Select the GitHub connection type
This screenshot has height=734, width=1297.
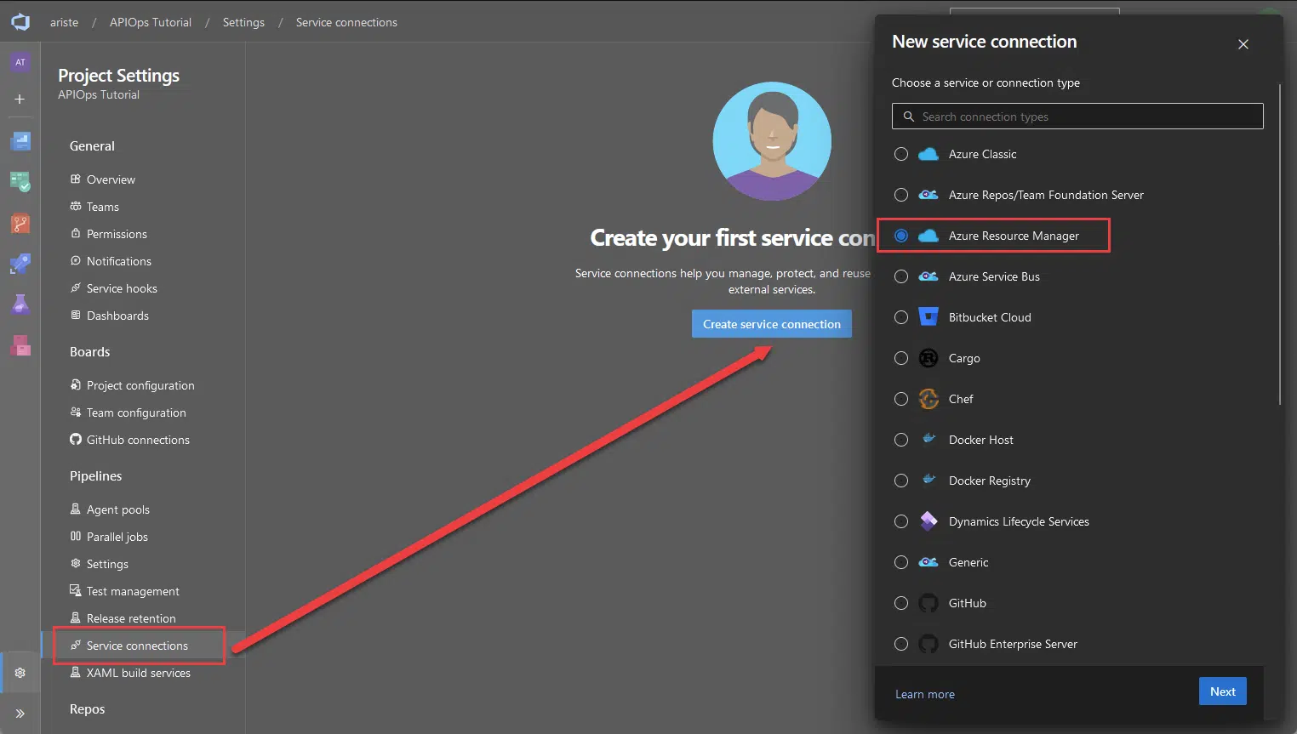click(901, 603)
